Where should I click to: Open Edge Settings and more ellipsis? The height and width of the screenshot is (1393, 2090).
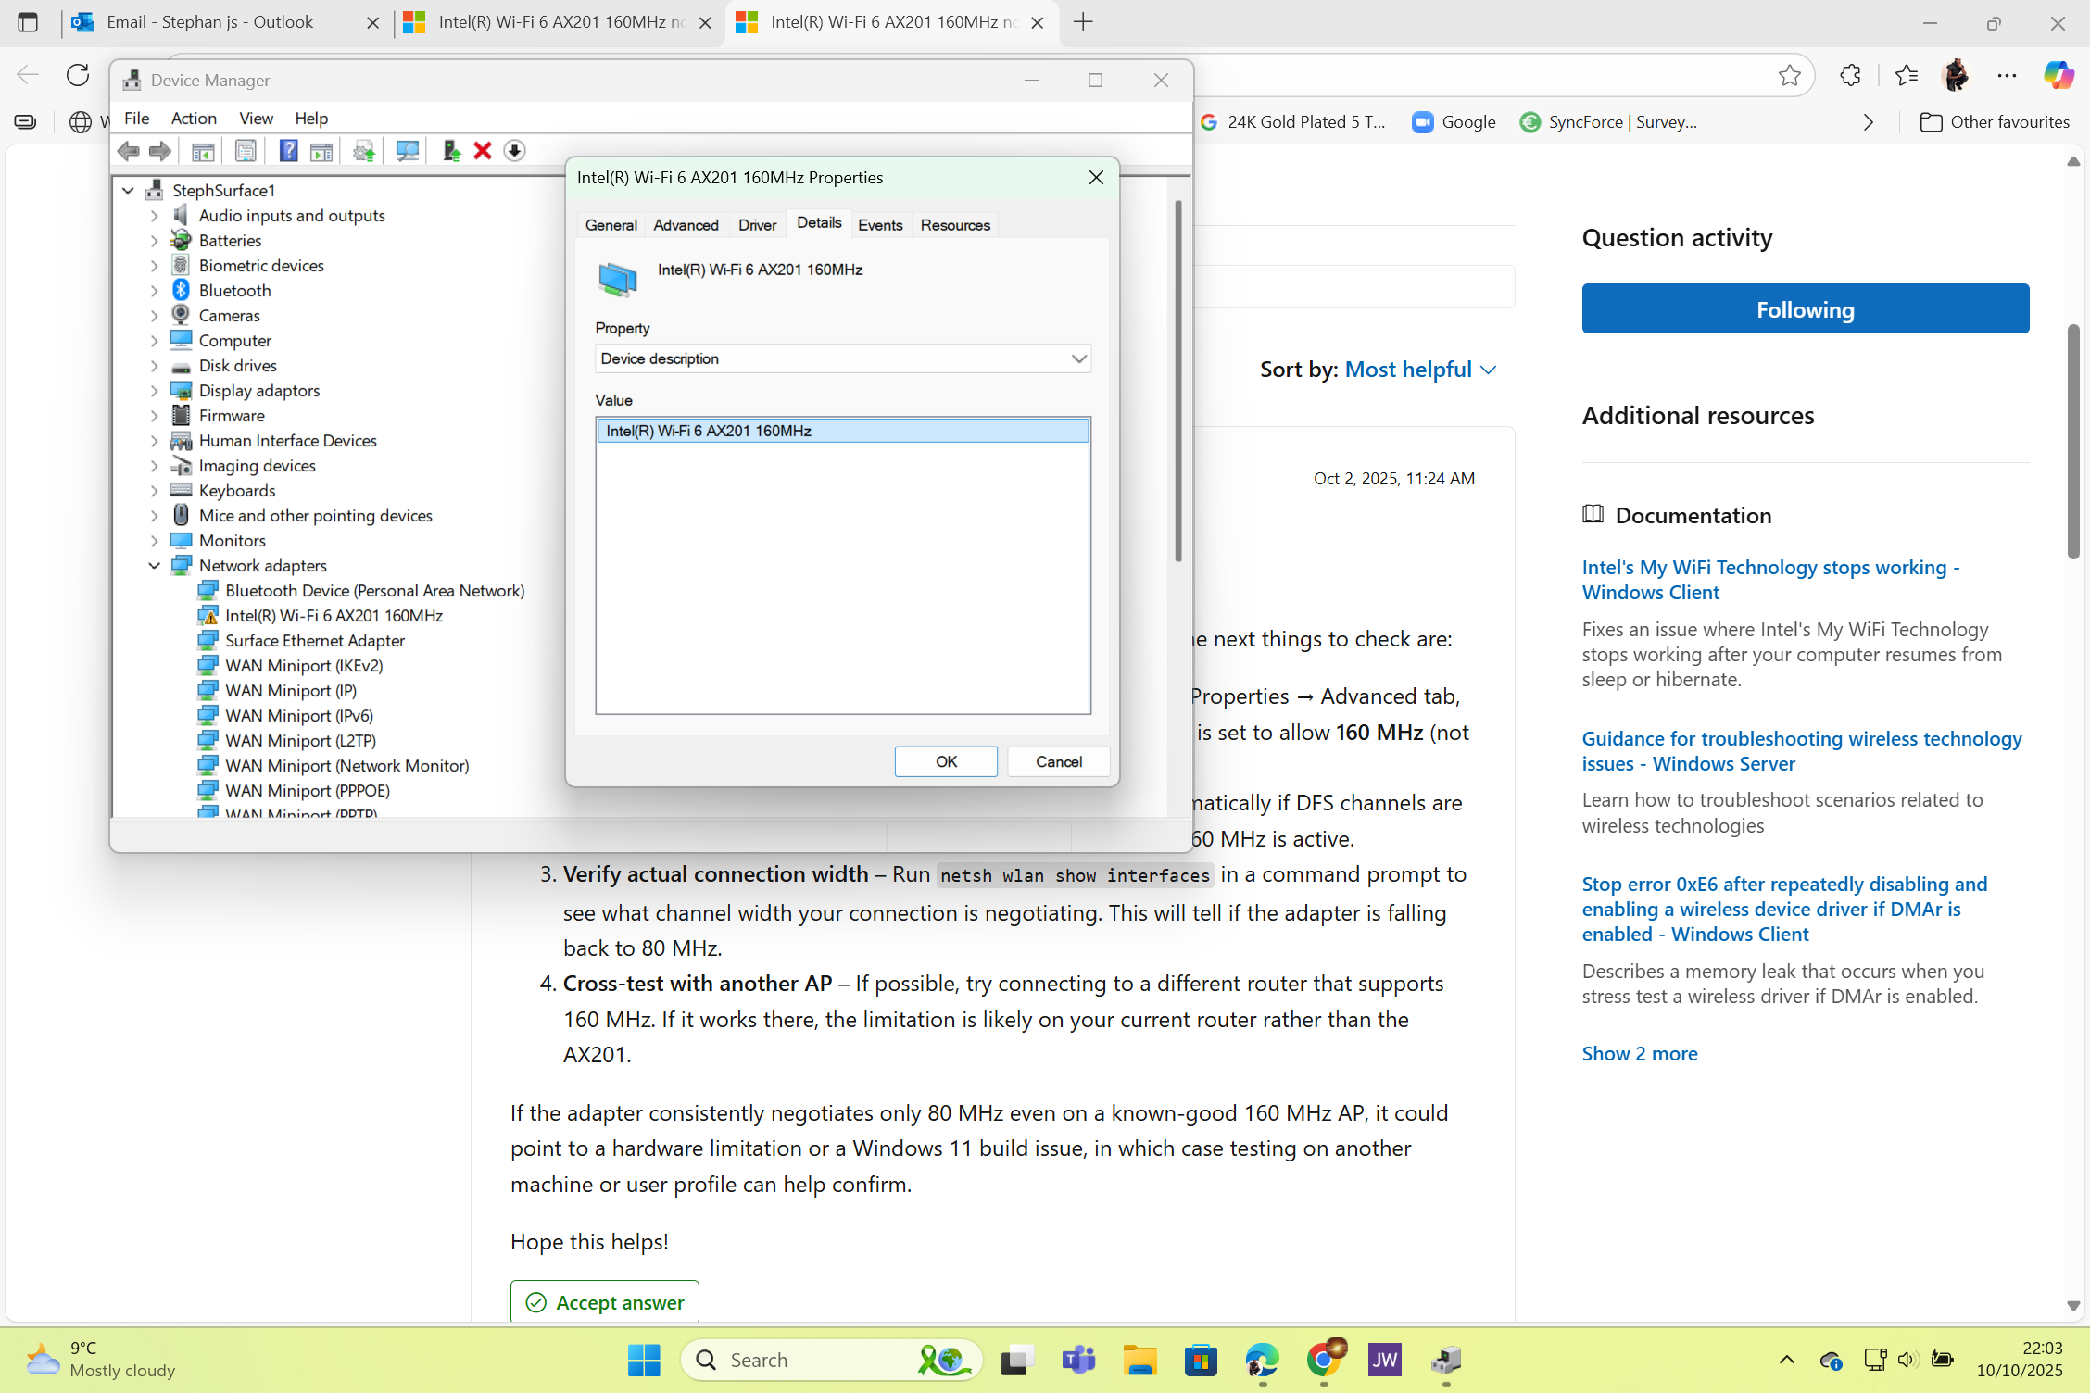click(x=2007, y=76)
